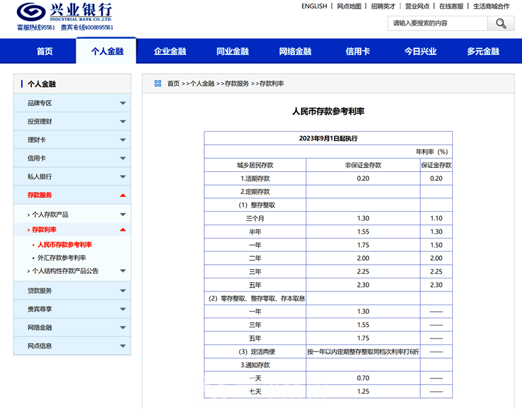Collapse the 存款利率 submenu arrow
522x409 pixels.
click(x=123, y=229)
